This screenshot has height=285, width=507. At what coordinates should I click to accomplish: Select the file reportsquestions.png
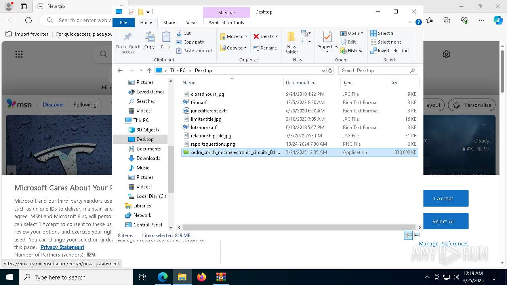(213, 144)
